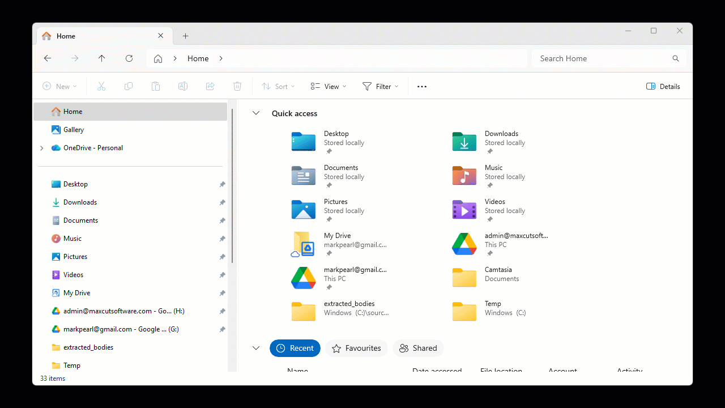Switch to the Favourites tab
Viewport: 725px width, 408px height.
click(356, 348)
